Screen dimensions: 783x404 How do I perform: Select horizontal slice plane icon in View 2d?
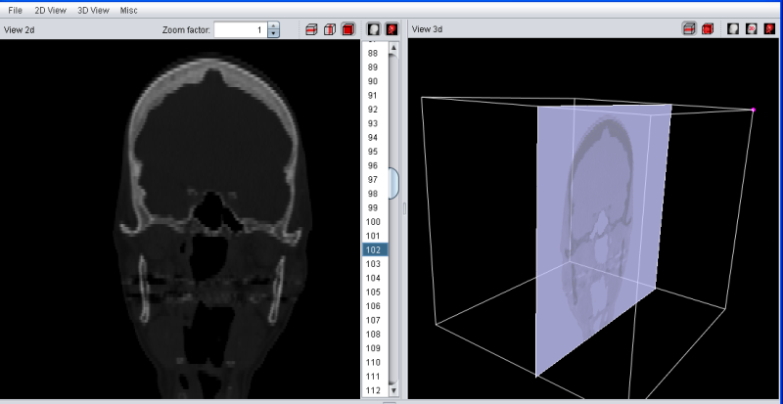click(311, 29)
